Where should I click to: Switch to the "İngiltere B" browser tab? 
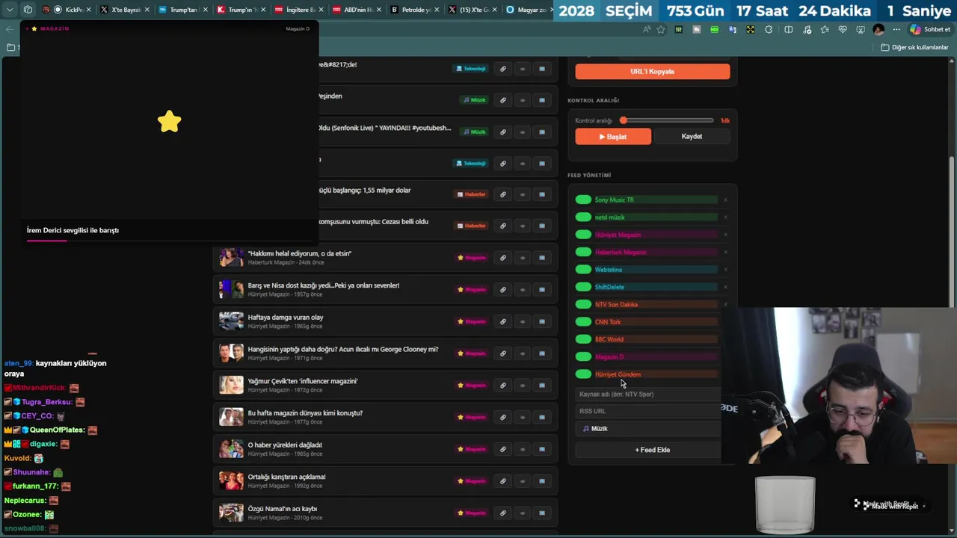[298, 10]
